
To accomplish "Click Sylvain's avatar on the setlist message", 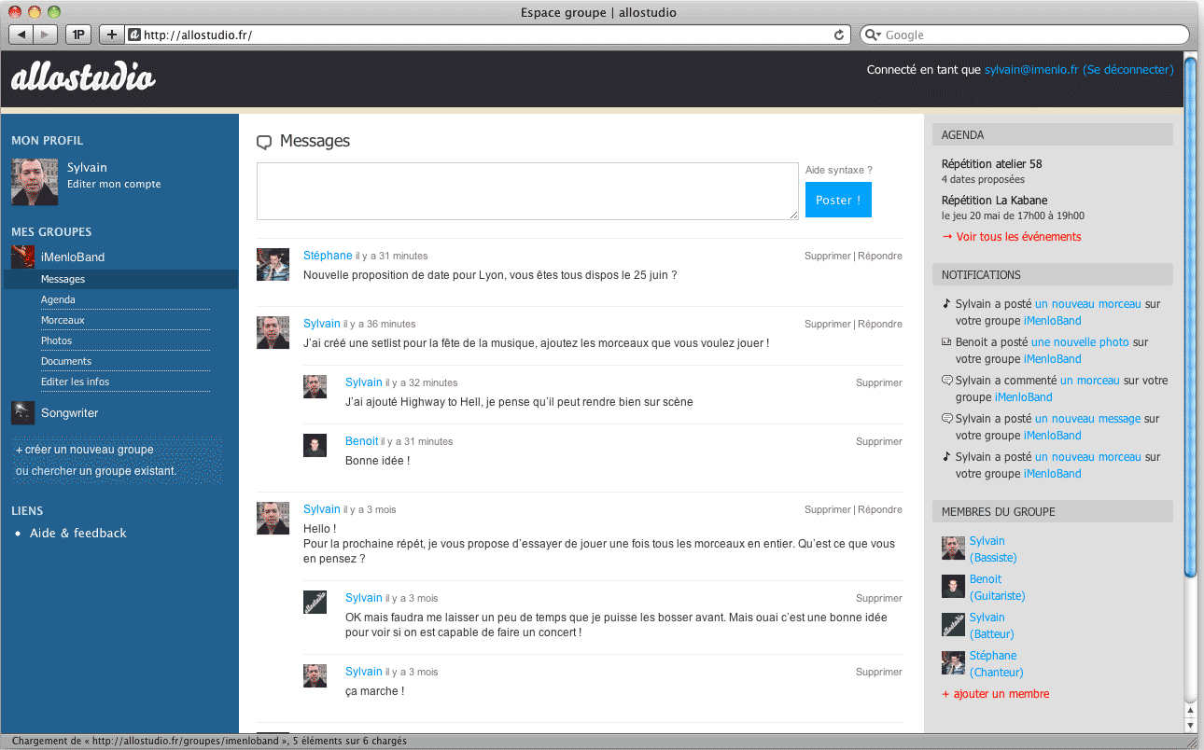I will [x=273, y=333].
